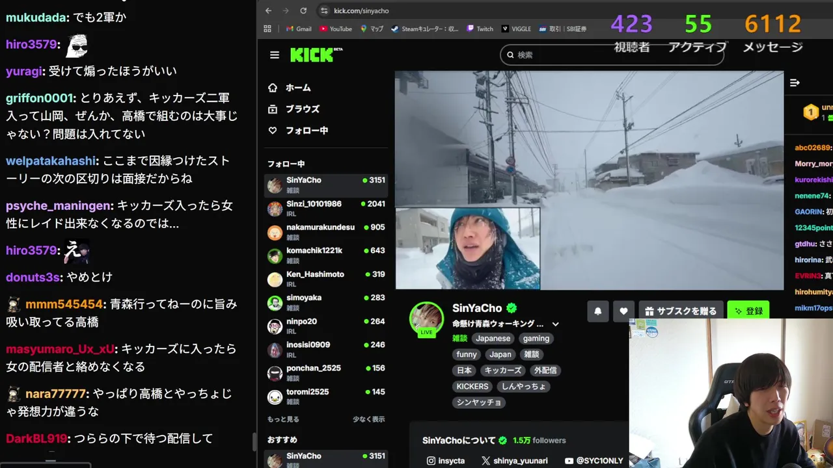
Task: Click the snowy street video player
Action: [x=589, y=180]
